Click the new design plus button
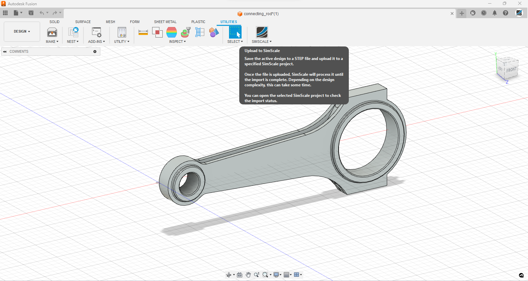This screenshot has height=281, width=528. pos(462,13)
